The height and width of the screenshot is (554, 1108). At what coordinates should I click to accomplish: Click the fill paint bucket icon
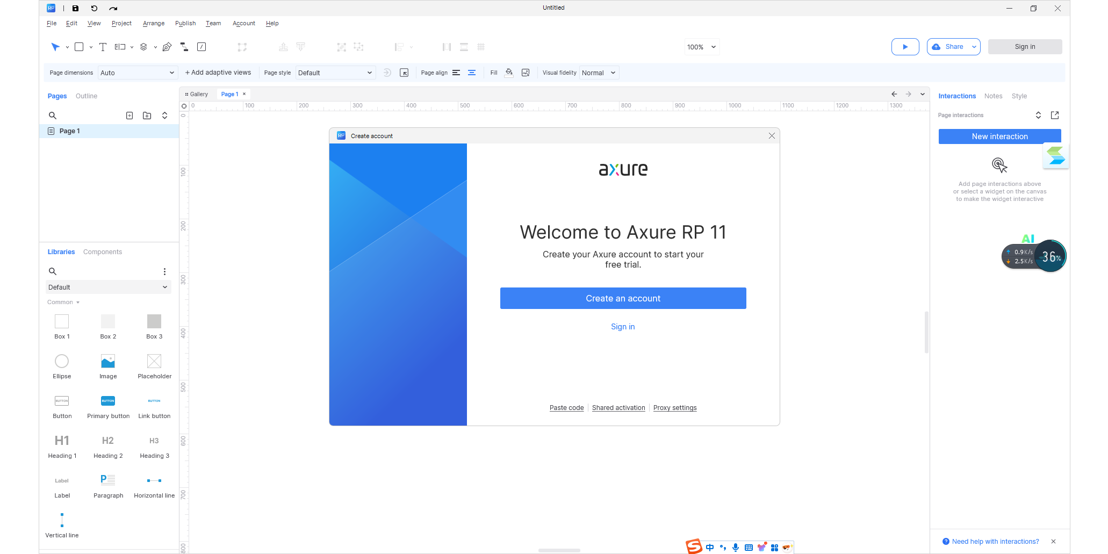coord(509,71)
